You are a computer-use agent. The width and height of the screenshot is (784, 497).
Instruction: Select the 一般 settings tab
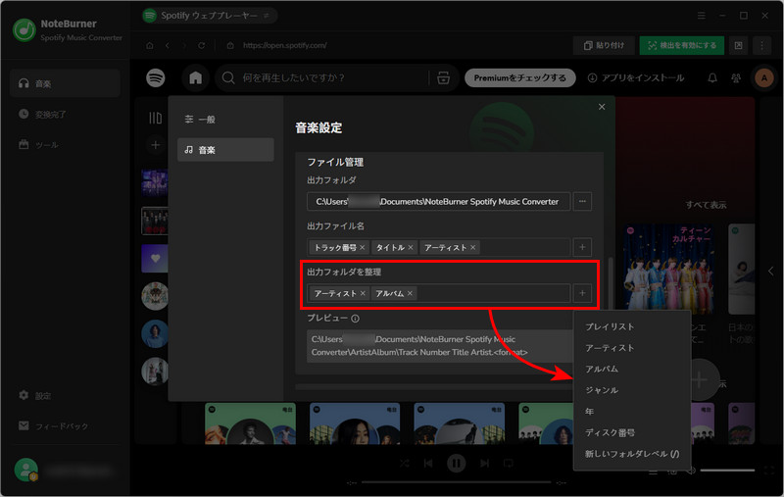tap(225, 119)
